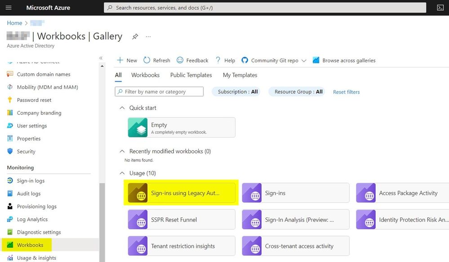Click the Search resources, services, and docs box
449x262 pixels.
pos(265,8)
